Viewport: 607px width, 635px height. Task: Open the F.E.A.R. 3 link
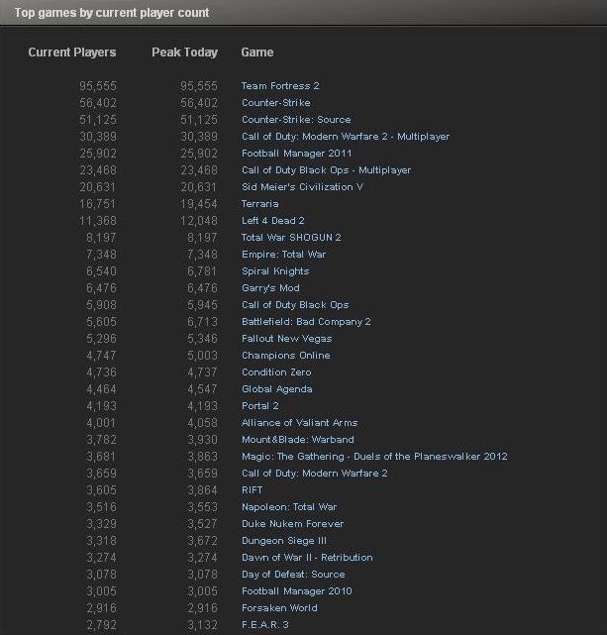coord(264,625)
